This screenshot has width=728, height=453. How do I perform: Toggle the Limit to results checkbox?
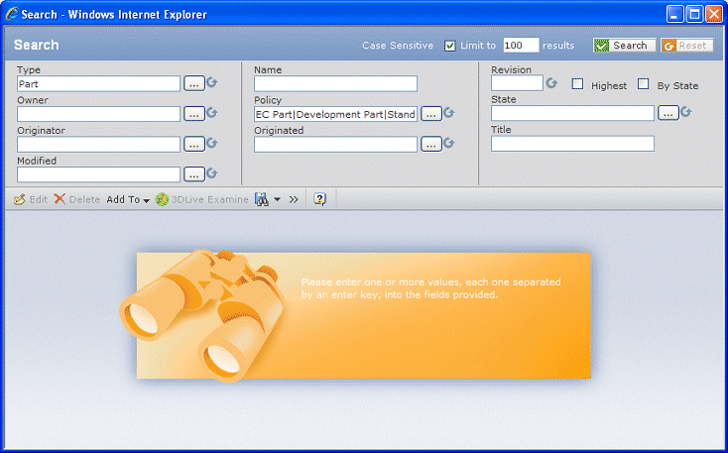click(x=449, y=46)
